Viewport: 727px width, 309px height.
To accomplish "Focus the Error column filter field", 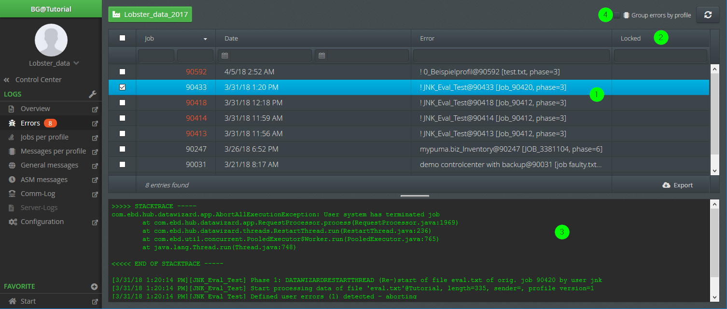I will pos(511,56).
